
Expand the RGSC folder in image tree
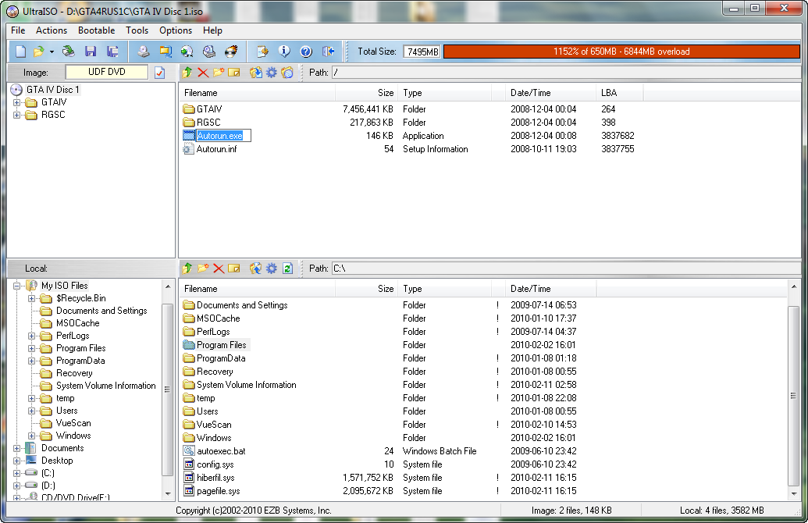[16, 115]
